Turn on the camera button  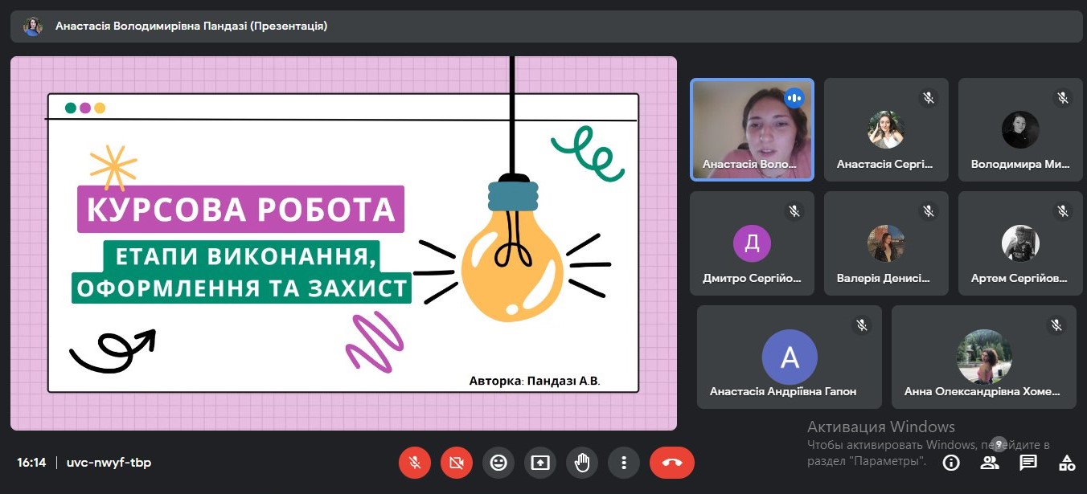click(457, 463)
